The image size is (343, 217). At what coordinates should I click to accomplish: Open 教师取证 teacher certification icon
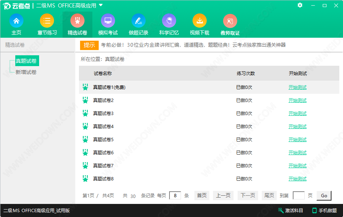[230, 21]
